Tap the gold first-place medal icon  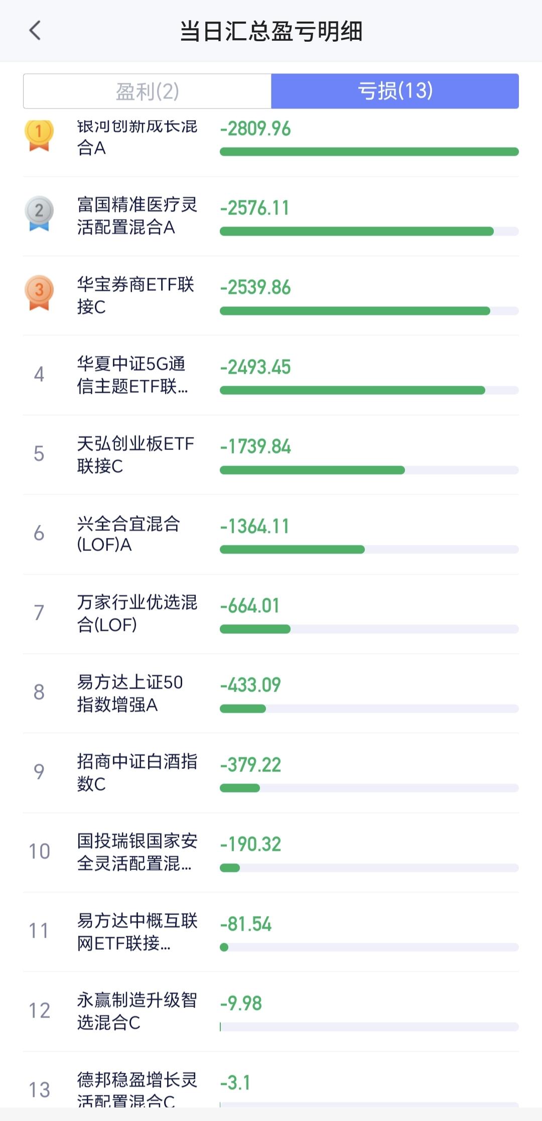coord(39,135)
